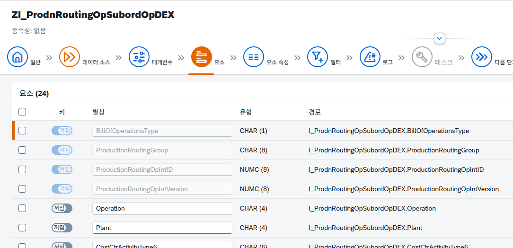Toggle key switch for ProductionRoutingOpIntVersion
This screenshot has width=513, height=248.
[62, 189]
